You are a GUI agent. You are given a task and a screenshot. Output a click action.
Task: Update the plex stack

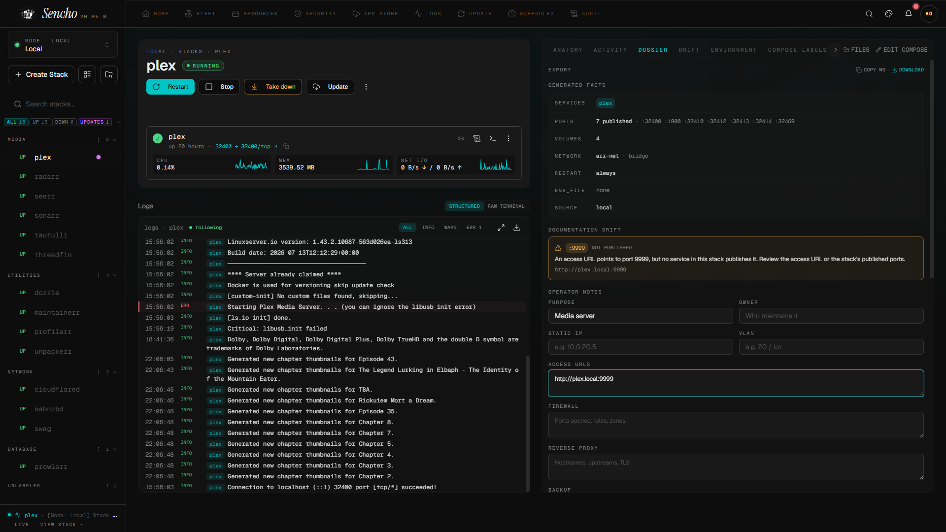(330, 87)
